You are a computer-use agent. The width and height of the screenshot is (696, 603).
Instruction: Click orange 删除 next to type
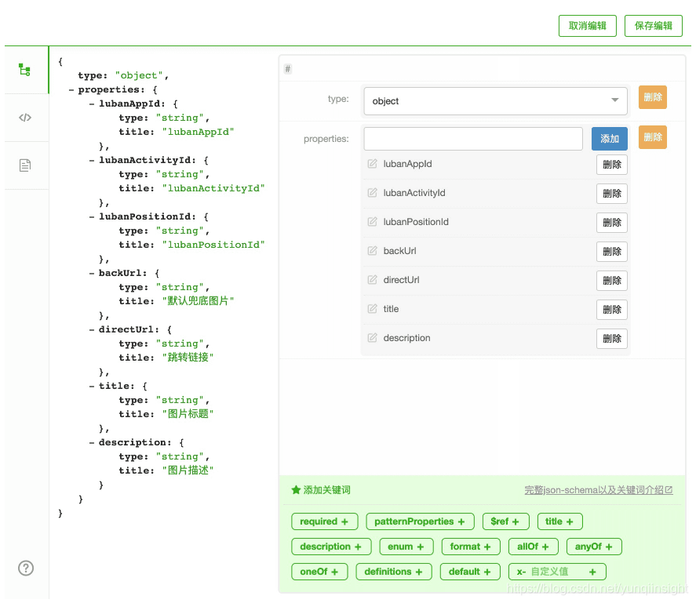[x=653, y=97]
